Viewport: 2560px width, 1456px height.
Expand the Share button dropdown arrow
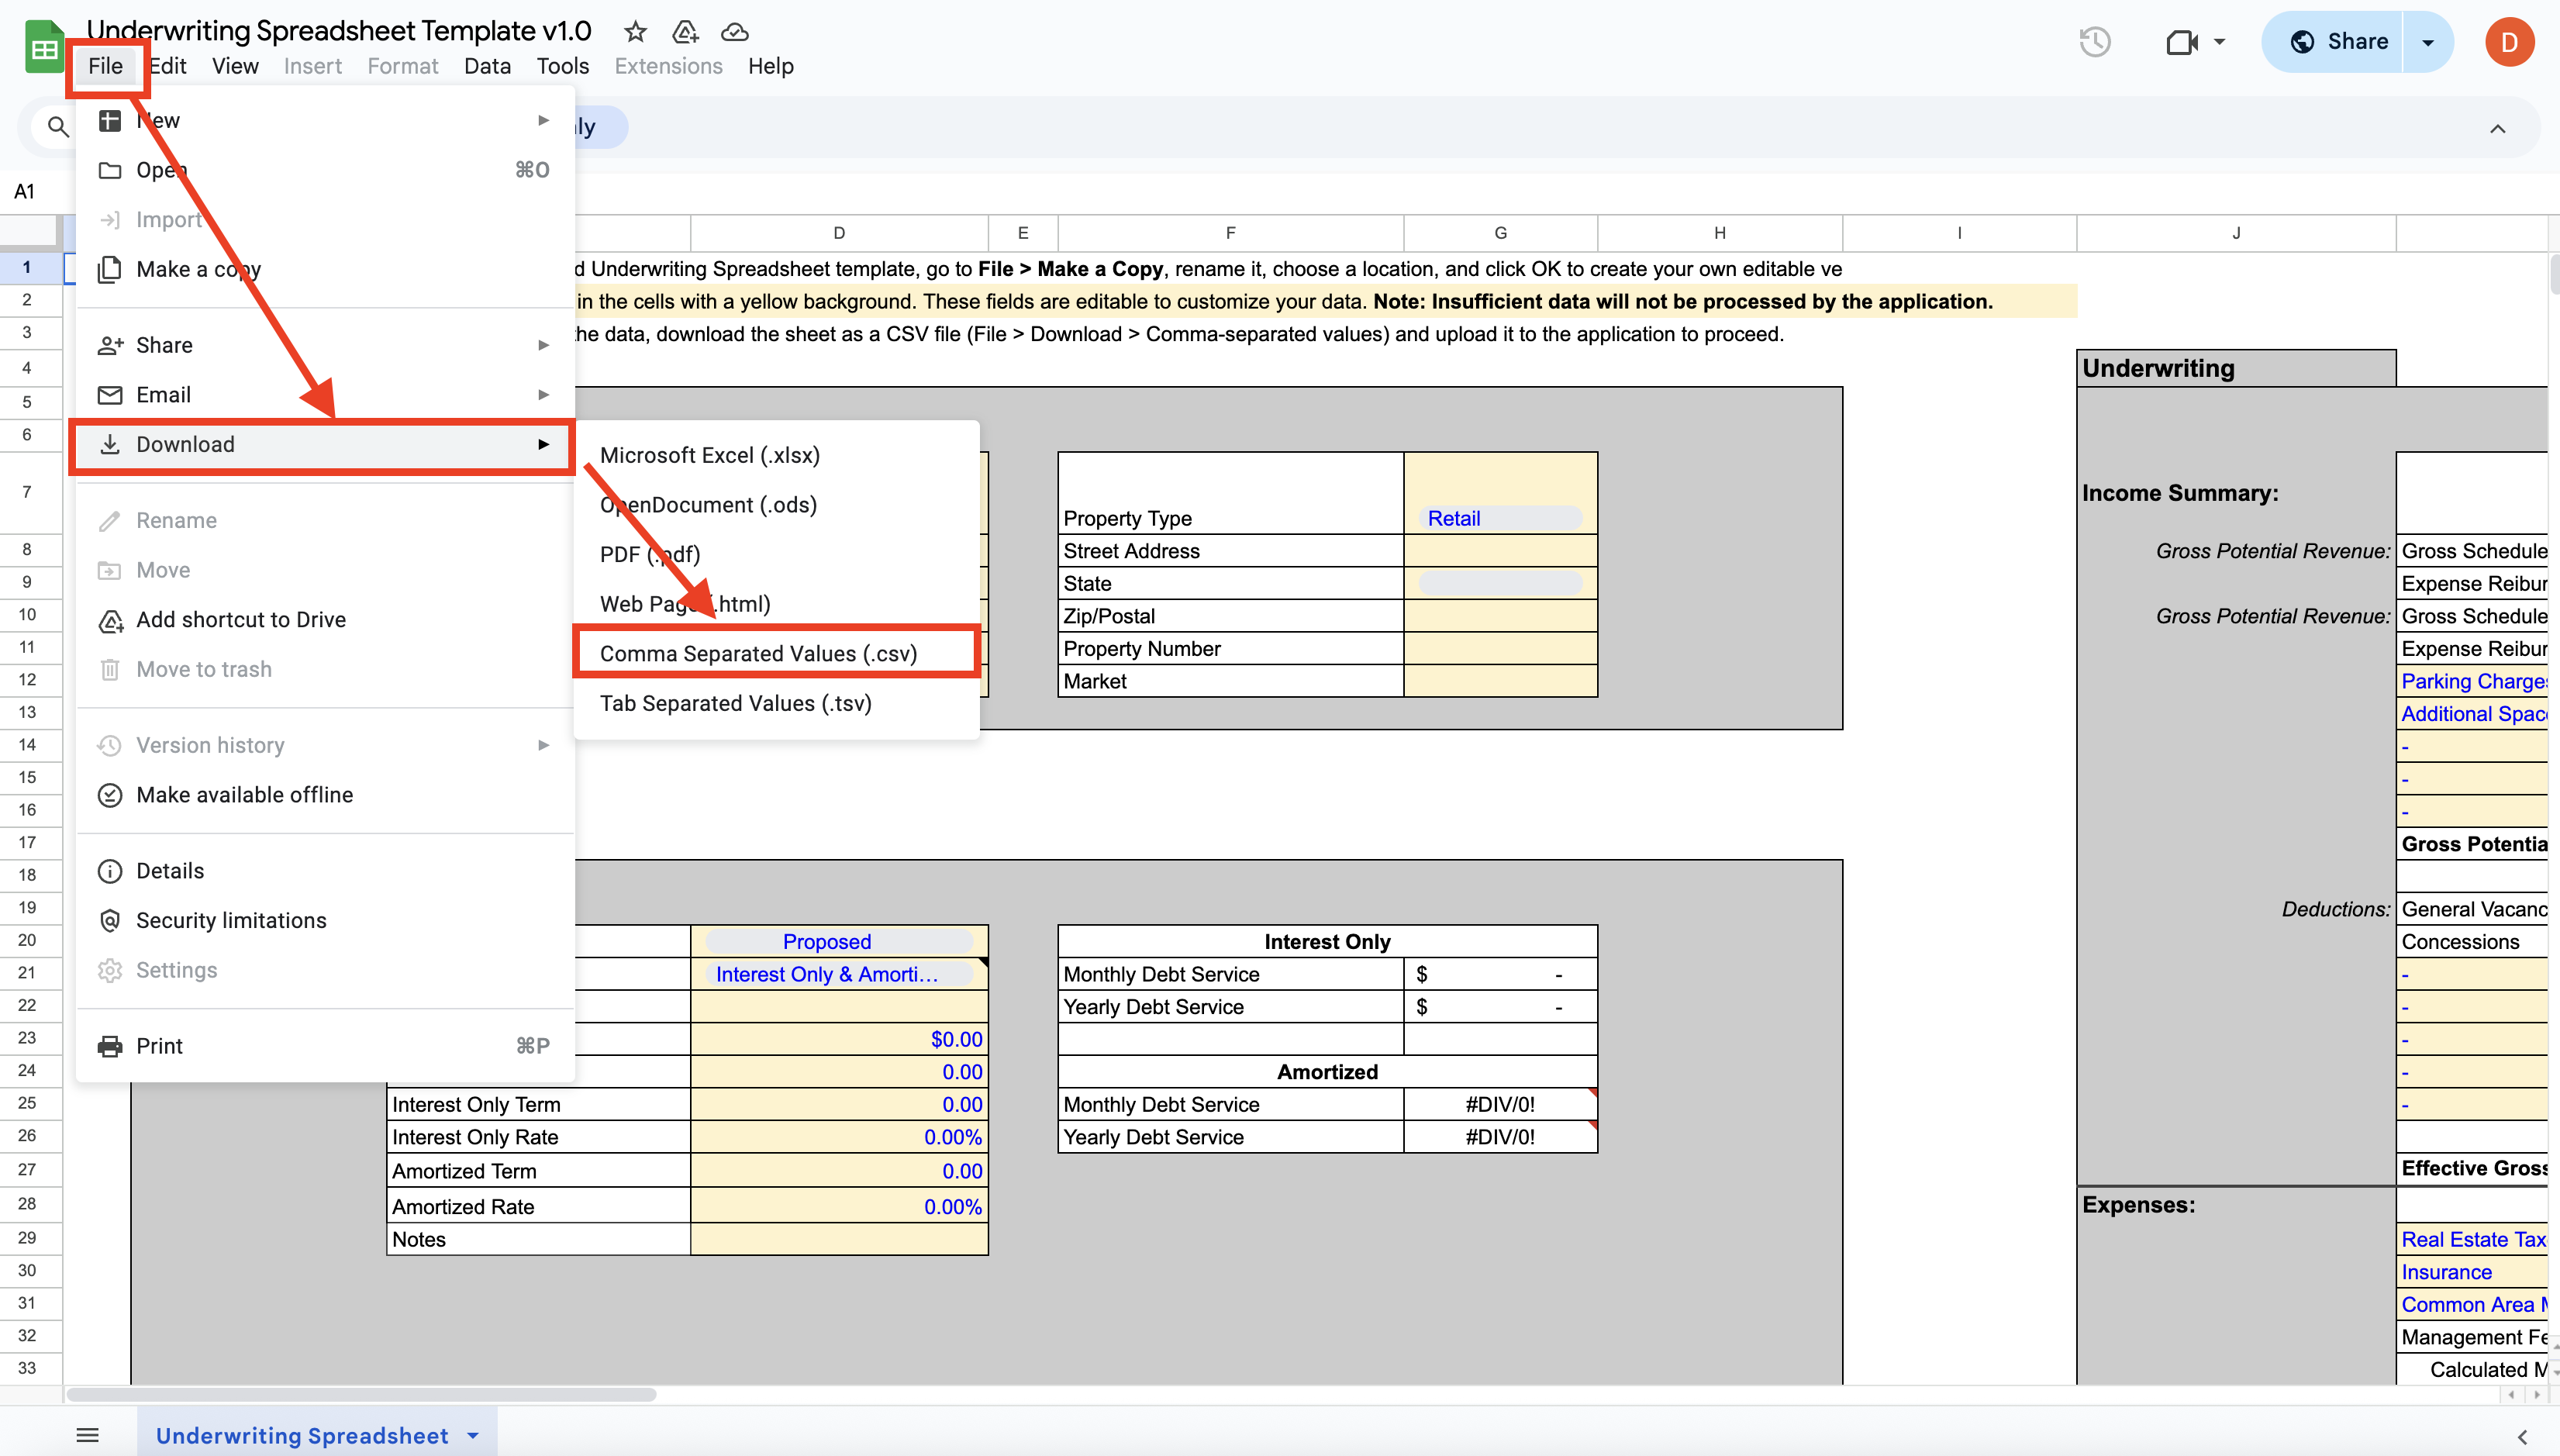click(2428, 42)
